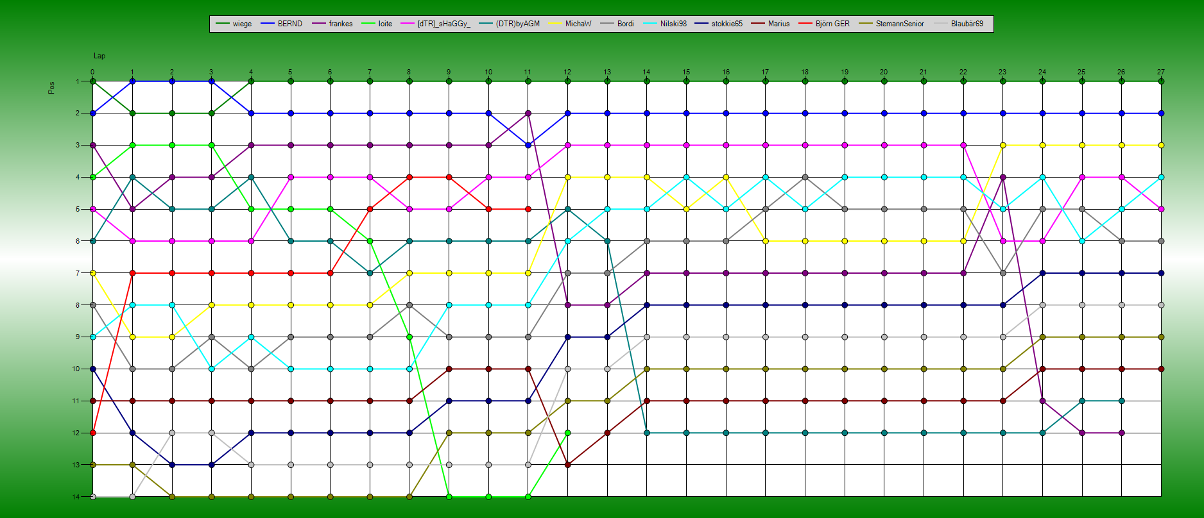Click BERND's blue point at lap 11, position 3
Image resolution: width=1204 pixels, height=518 pixels.
pos(528,146)
